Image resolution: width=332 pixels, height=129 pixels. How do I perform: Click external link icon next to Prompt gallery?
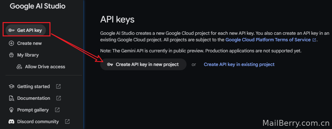(57, 110)
